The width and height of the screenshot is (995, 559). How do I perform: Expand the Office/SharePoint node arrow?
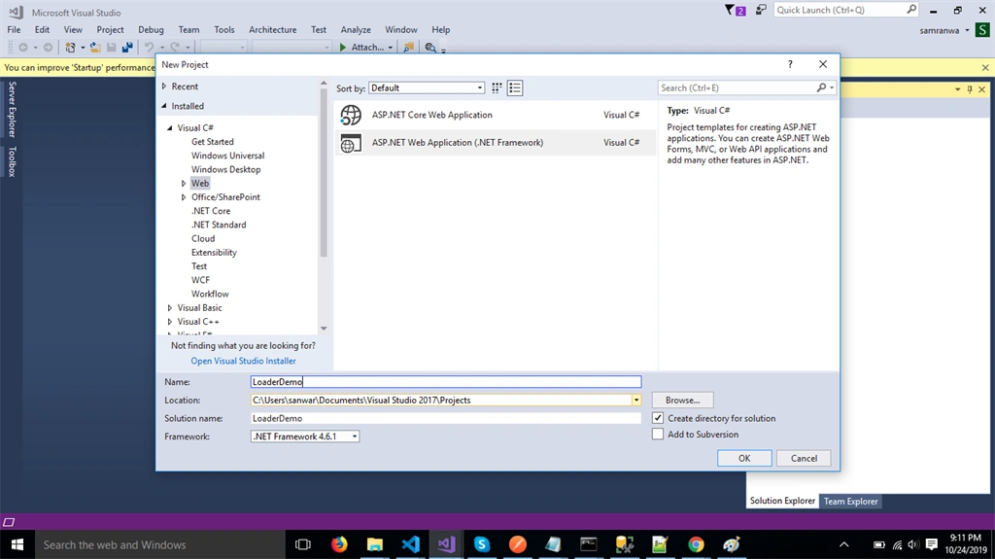point(184,197)
